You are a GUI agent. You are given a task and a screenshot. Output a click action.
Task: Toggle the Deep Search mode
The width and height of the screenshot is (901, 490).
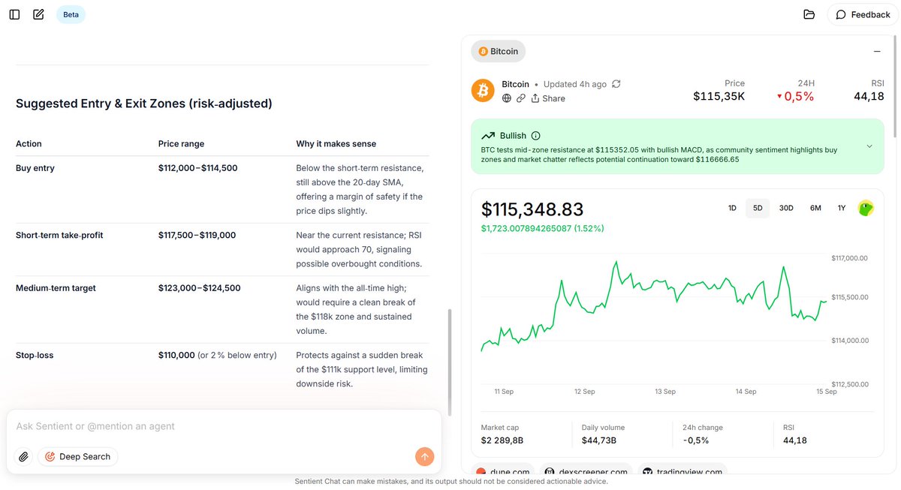(78, 456)
